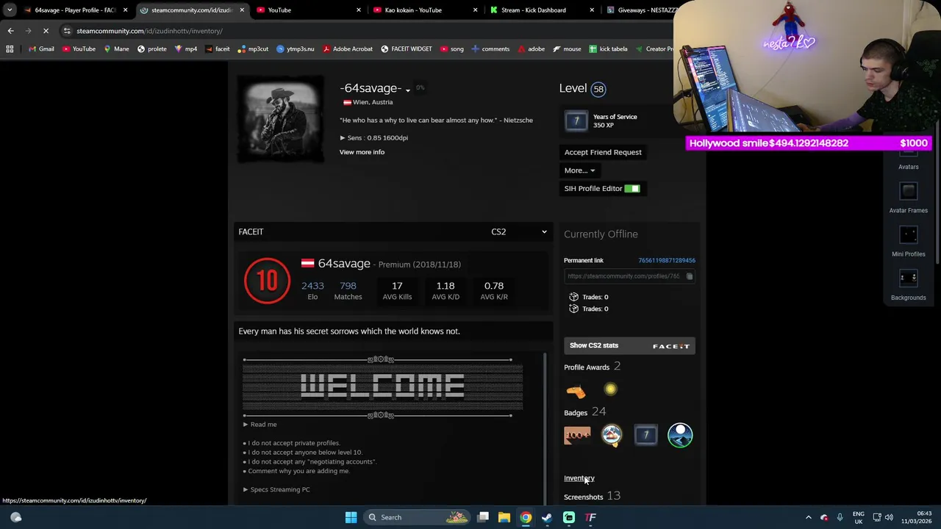Open the Profile Awards heading
Viewport: 941px width, 529px height.
point(587,367)
